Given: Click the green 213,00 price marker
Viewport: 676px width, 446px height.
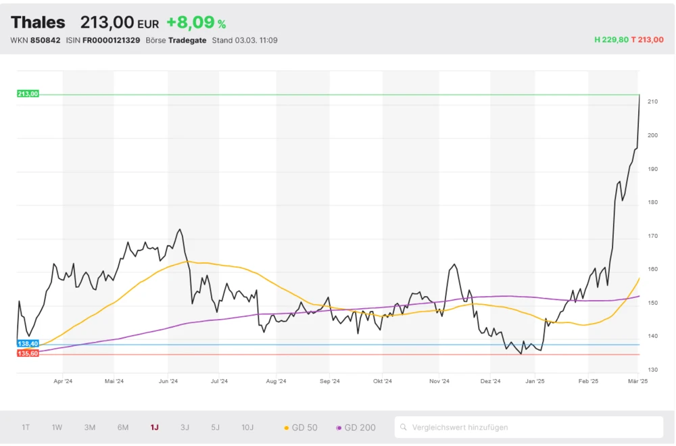Looking at the screenshot, I should pos(28,94).
